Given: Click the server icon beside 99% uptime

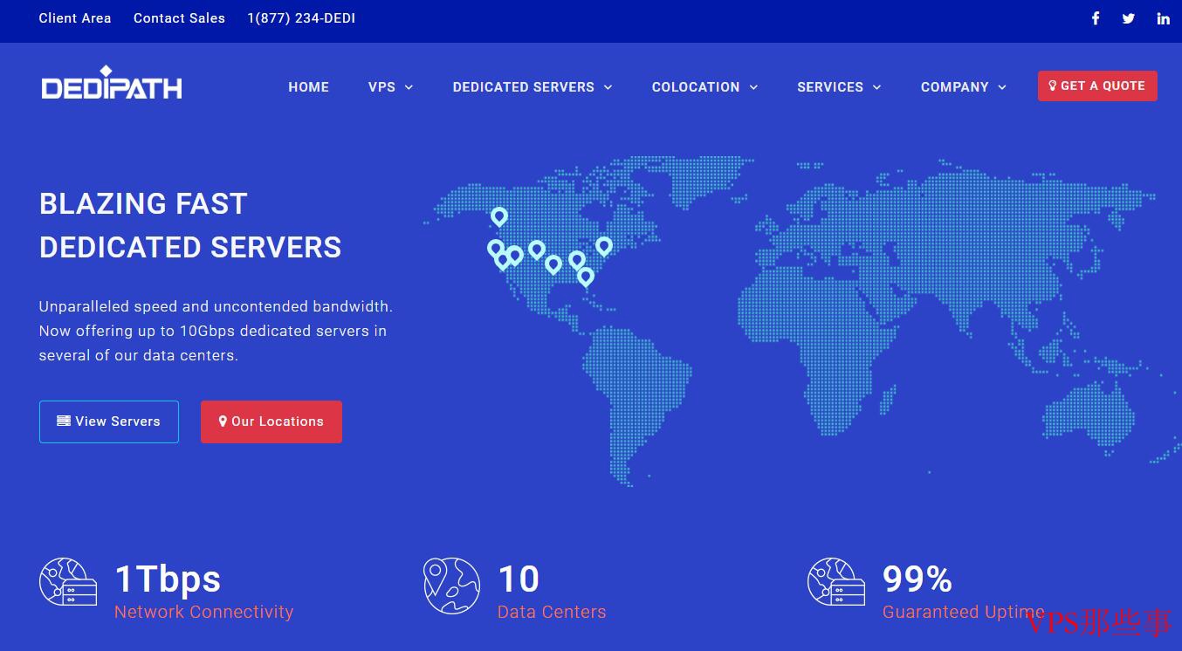Looking at the screenshot, I should point(836,582).
